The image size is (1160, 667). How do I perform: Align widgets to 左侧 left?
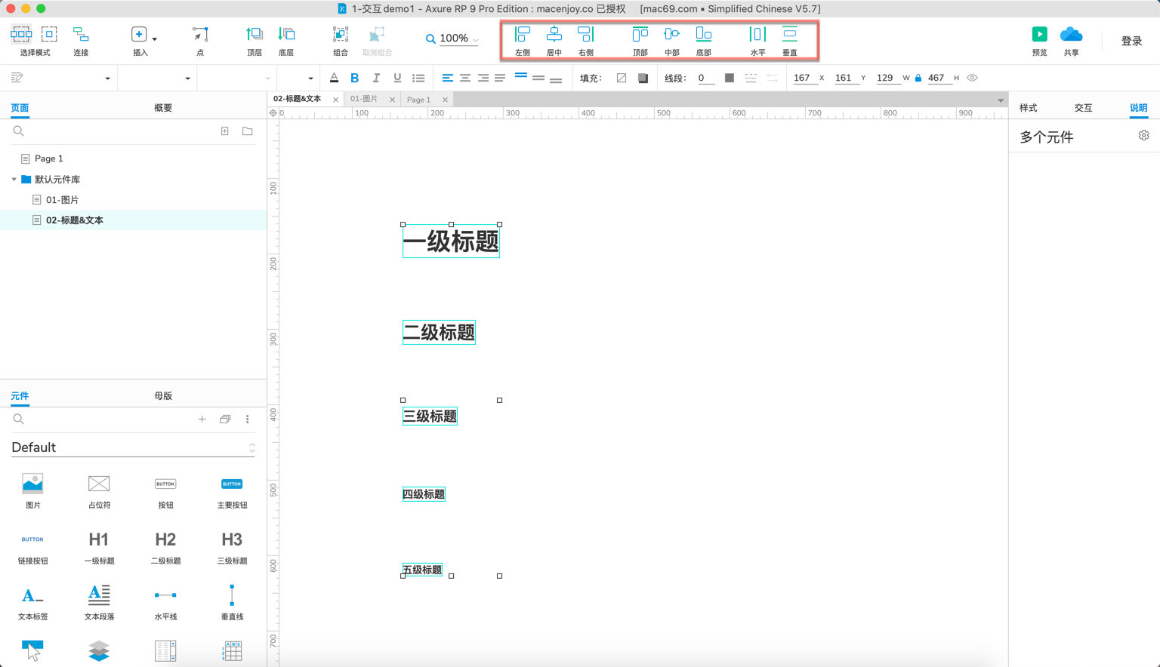click(523, 41)
